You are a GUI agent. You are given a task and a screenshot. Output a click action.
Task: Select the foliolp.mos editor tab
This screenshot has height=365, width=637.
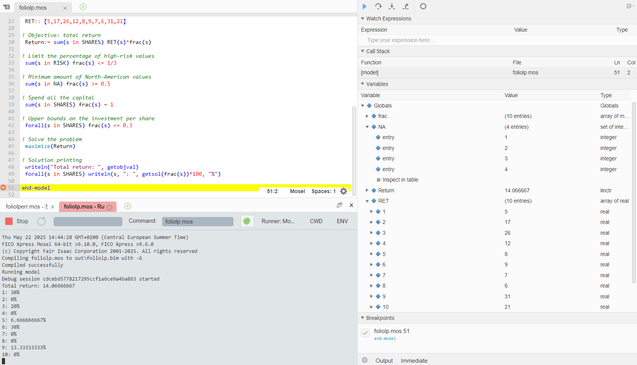pos(34,7)
